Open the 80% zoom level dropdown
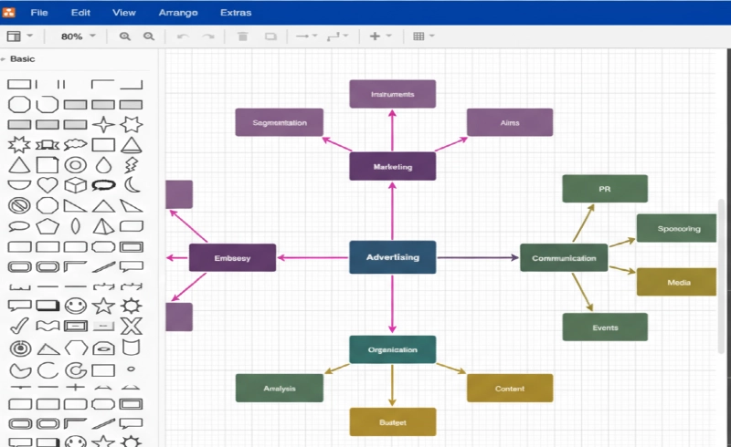Image resolution: width=731 pixels, height=447 pixels. (x=78, y=36)
